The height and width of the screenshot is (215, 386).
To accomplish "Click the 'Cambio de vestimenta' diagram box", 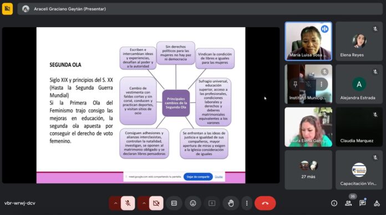I will (138, 101).
